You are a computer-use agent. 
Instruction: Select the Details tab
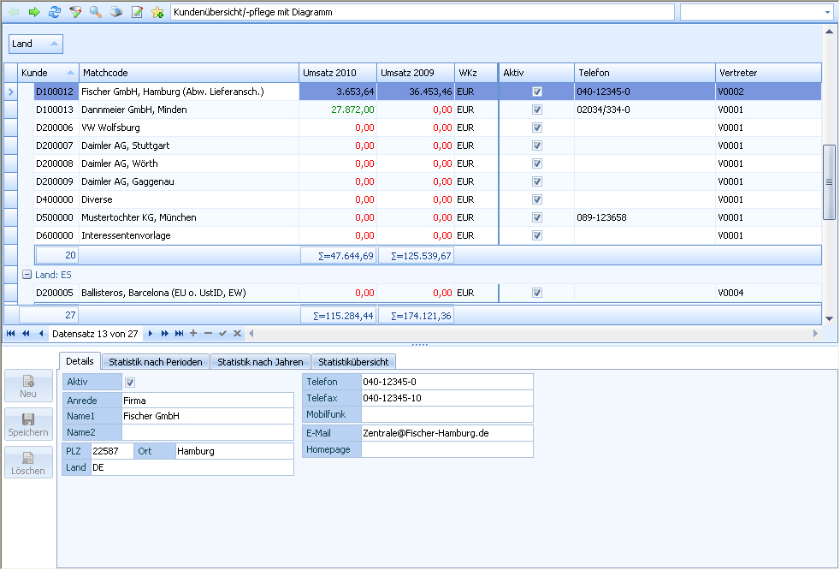[x=80, y=361]
